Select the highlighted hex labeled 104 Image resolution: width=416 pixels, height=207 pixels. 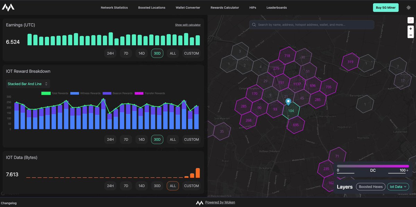291,111
